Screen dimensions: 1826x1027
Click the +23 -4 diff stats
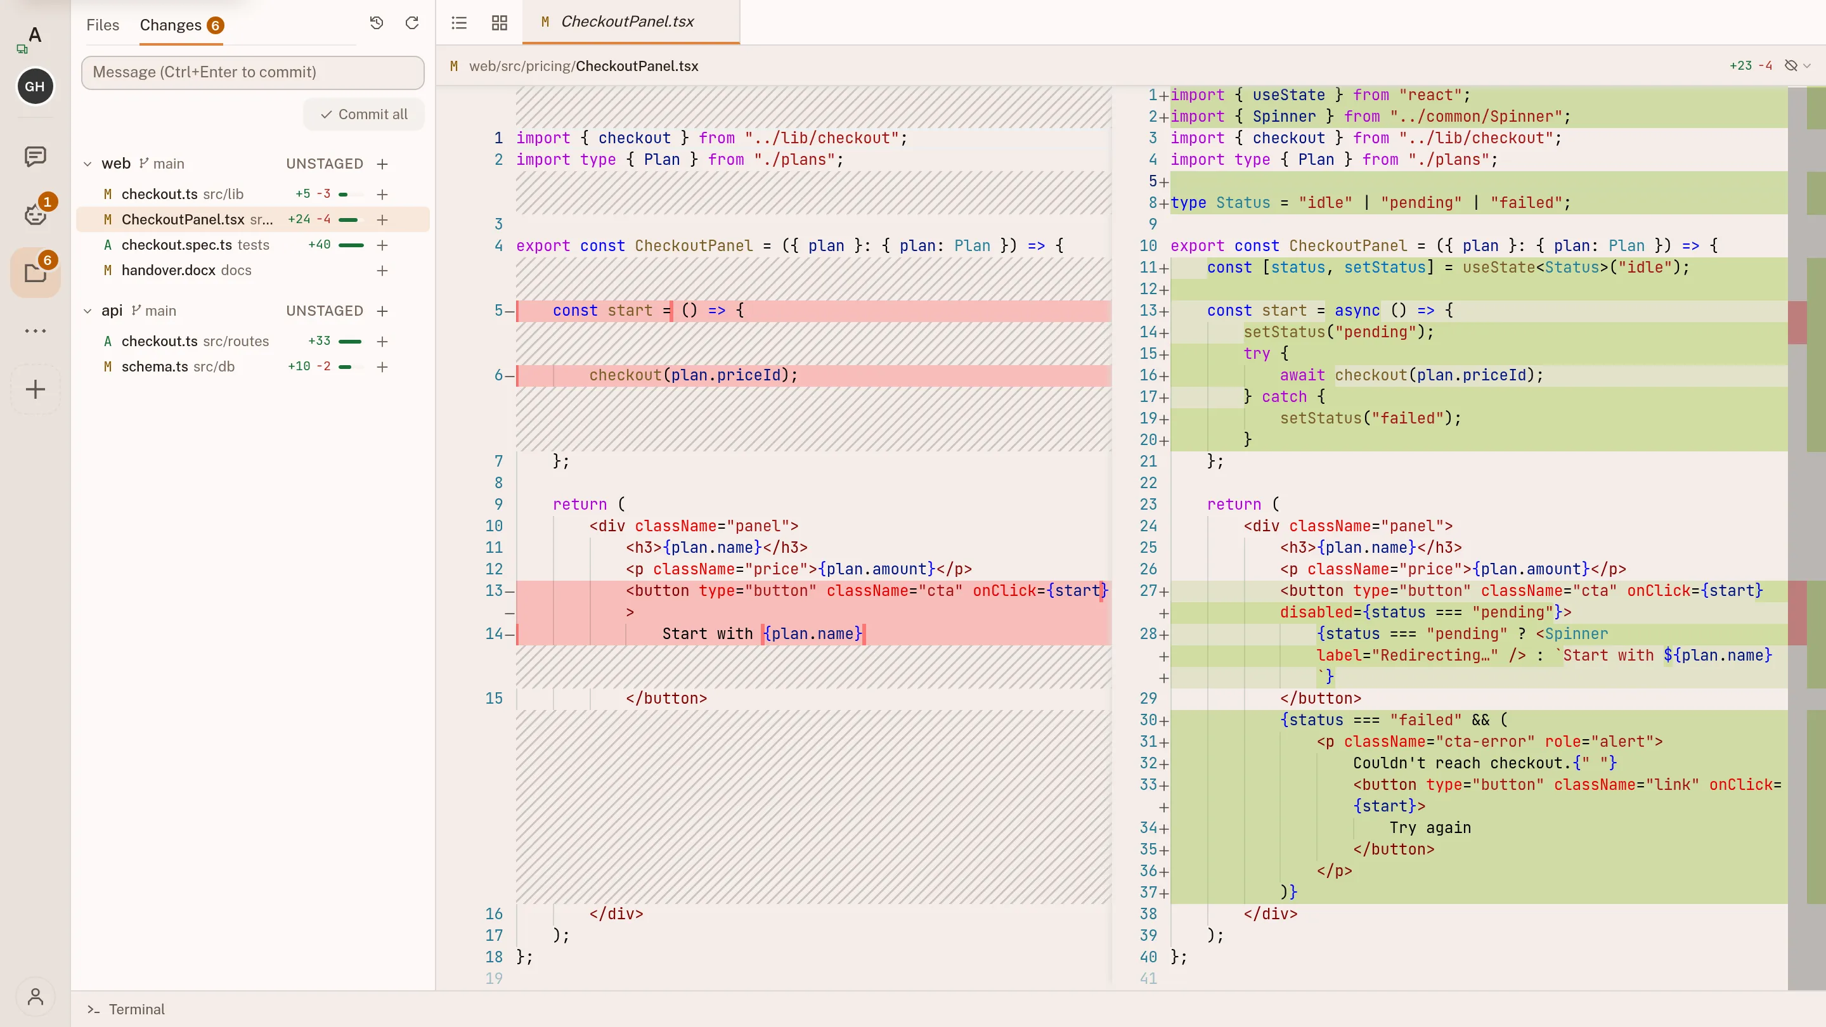(1750, 66)
